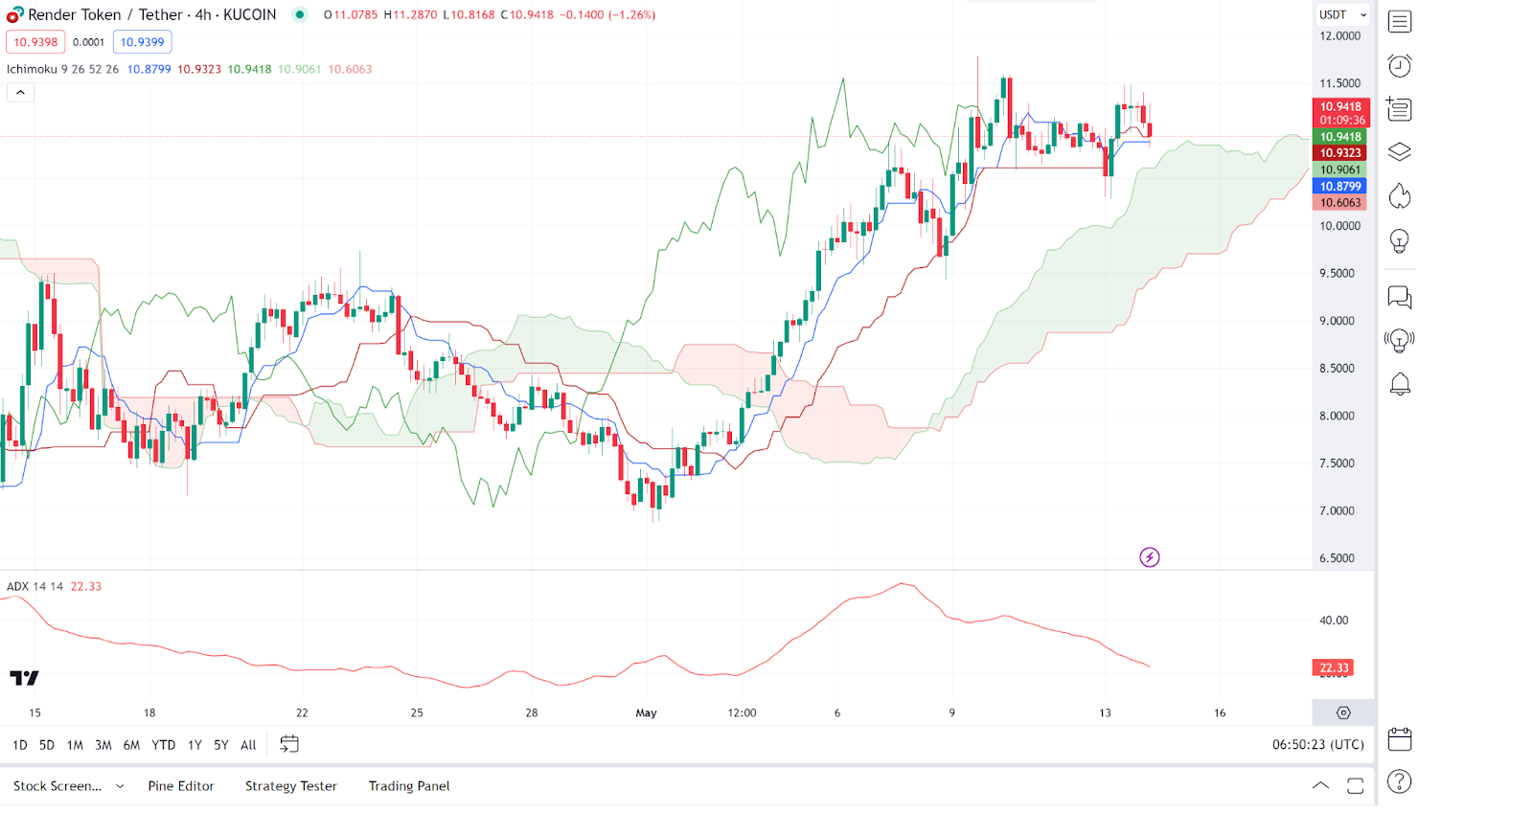
Task: Click the purple lightning event marker
Action: pos(1150,557)
